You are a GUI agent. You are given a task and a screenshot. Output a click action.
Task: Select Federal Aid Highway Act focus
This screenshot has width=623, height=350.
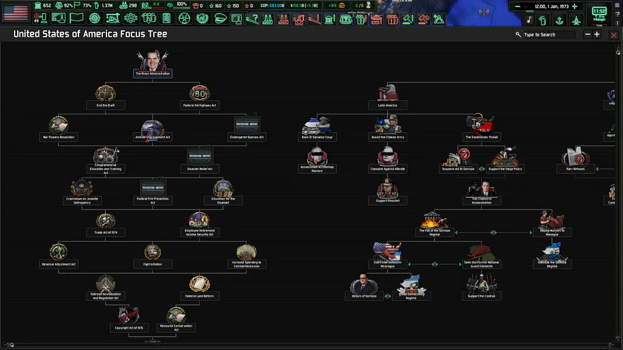point(200,97)
